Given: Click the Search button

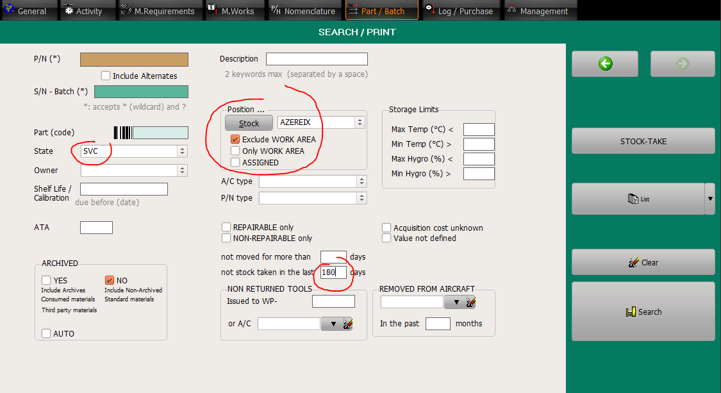Looking at the screenshot, I should coord(643,312).
